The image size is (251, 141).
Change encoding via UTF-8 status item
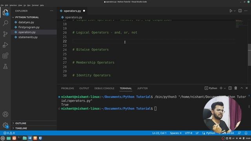[x=188, y=133]
